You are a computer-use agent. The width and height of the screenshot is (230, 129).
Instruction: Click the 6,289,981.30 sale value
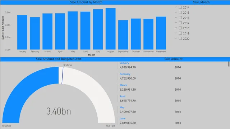tap(128, 90)
